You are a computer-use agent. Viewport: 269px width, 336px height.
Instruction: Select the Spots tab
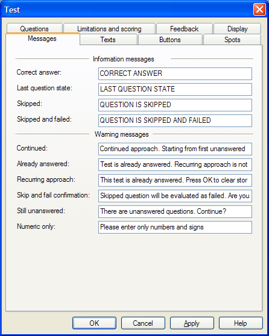tap(232, 40)
